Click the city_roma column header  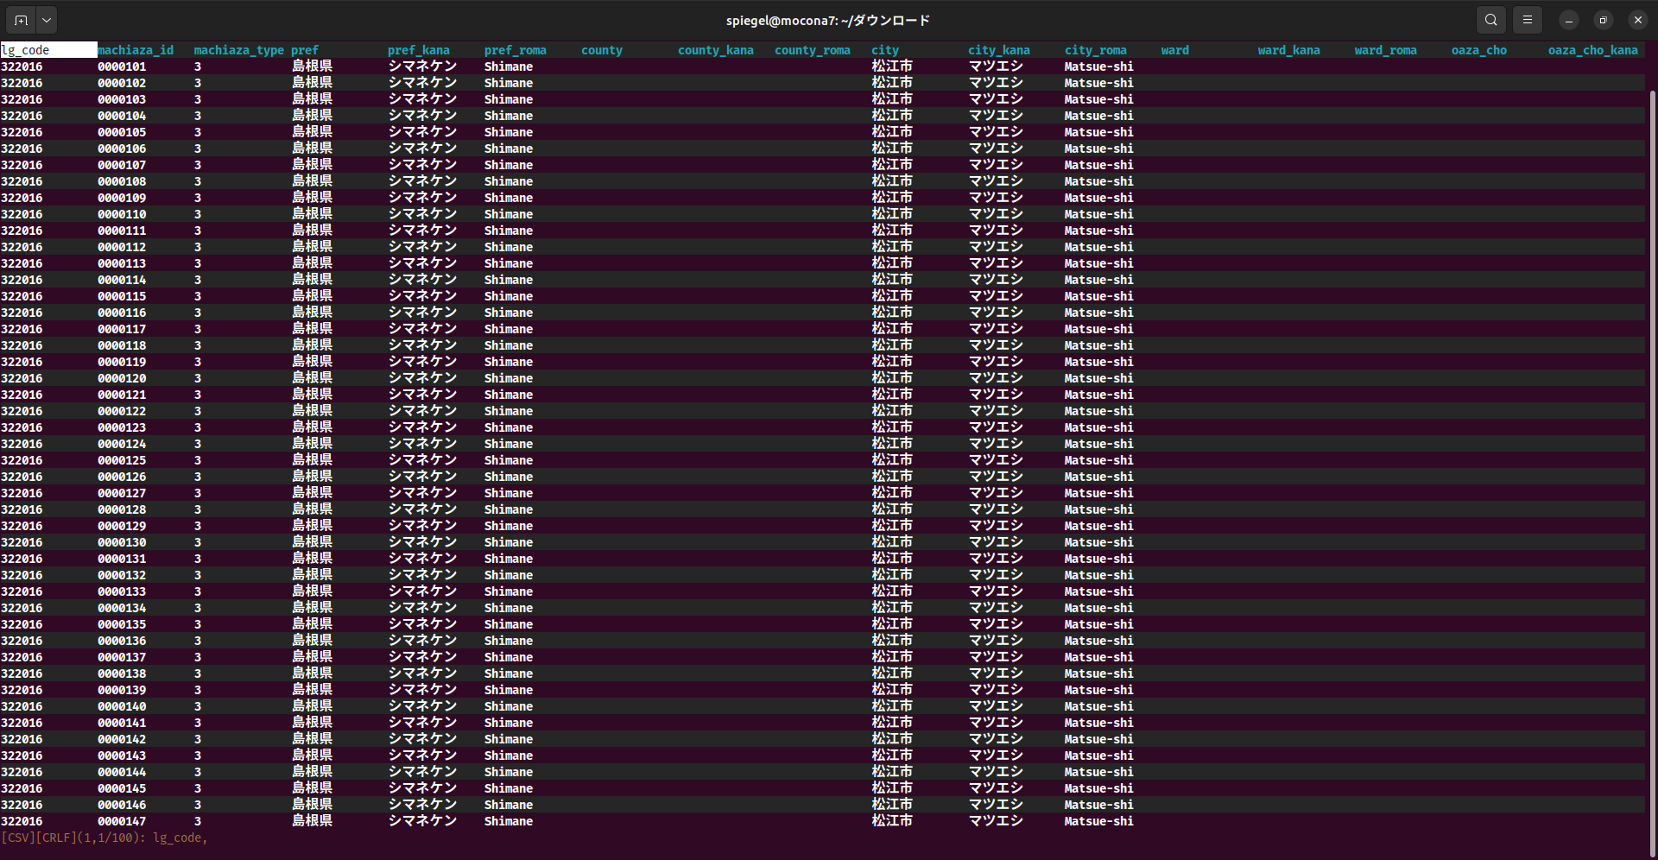tap(1095, 50)
